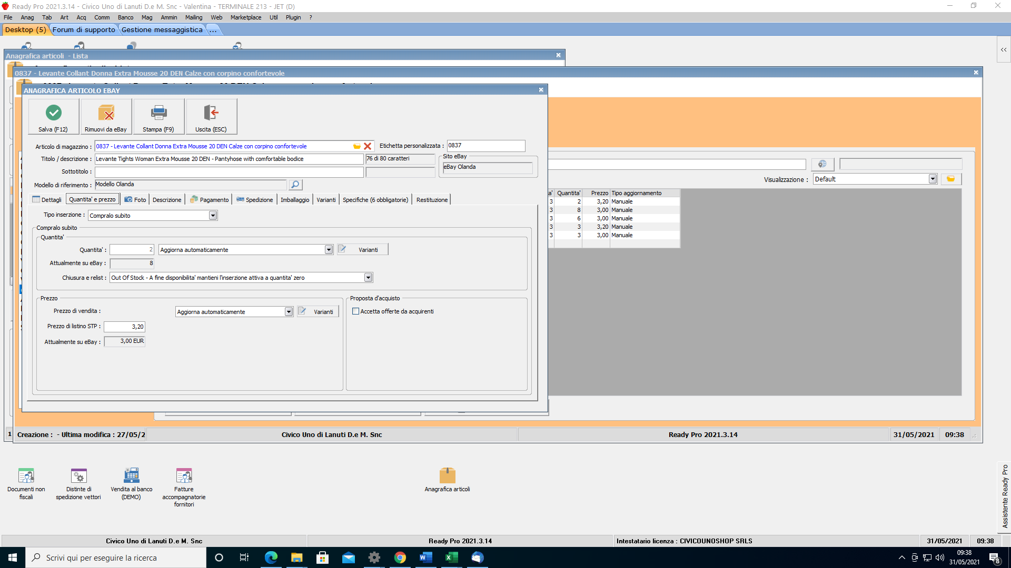Open Specifiche (6 obbligatorie) tab
This screenshot has height=568, width=1011.
point(375,200)
